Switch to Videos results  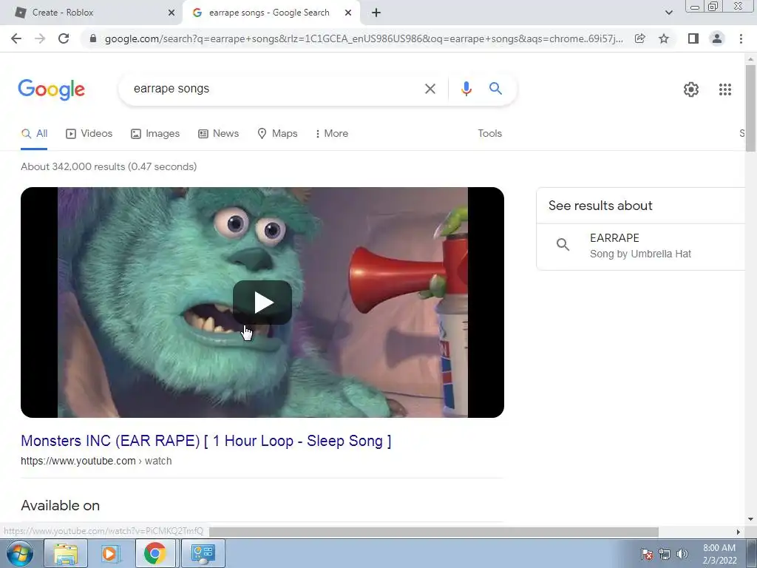[89, 134]
